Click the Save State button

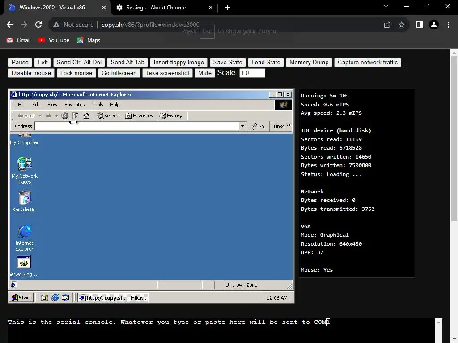(x=228, y=62)
